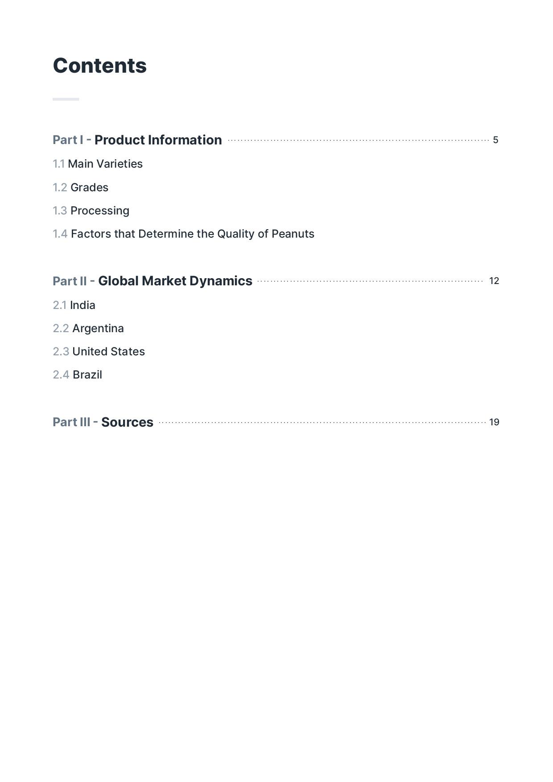Open the Product Information section link
Image resolution: width=553 pixels, height=782 pixels.
point(158,140)
